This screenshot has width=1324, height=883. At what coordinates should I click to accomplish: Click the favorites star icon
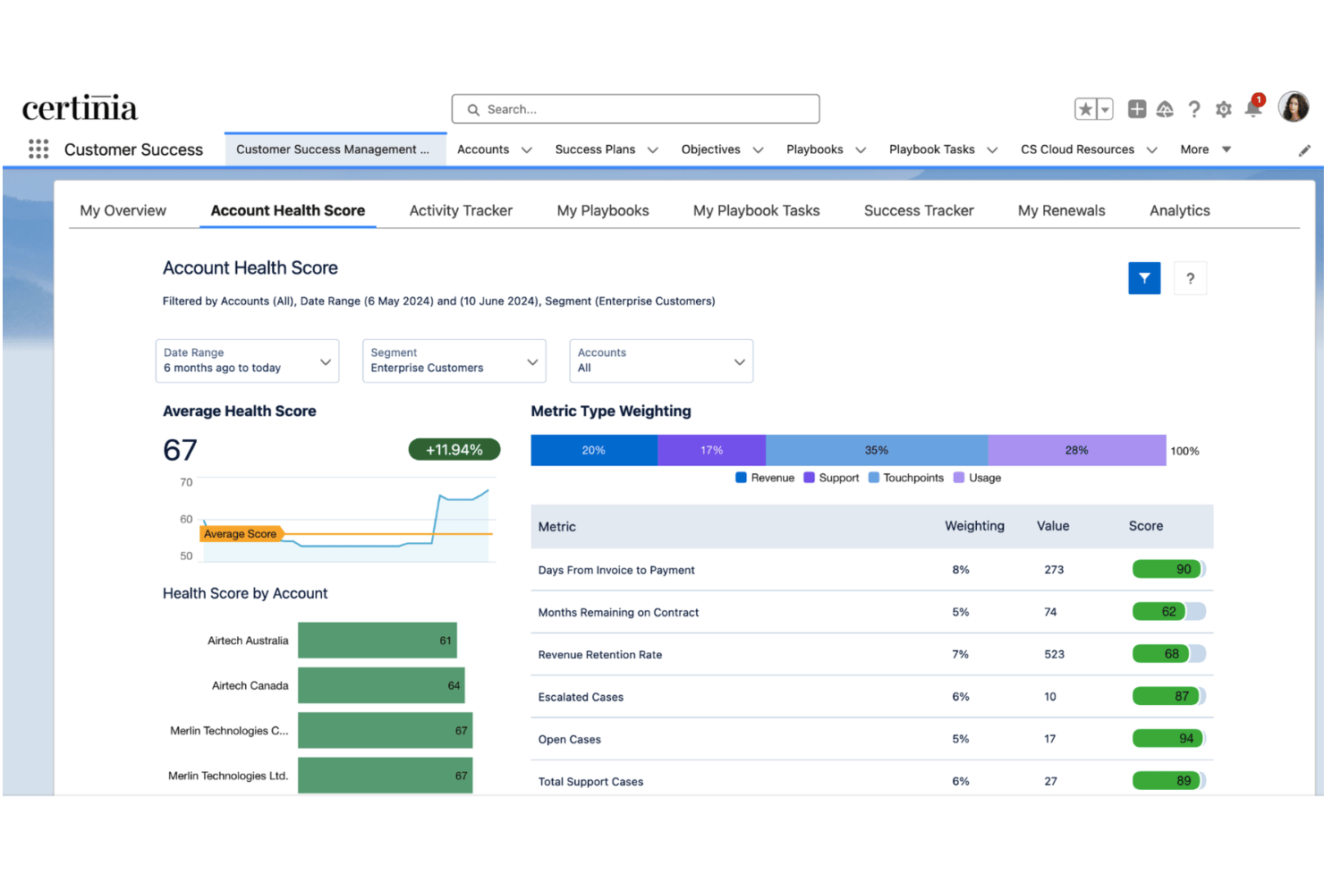[x=1085, y=109]
